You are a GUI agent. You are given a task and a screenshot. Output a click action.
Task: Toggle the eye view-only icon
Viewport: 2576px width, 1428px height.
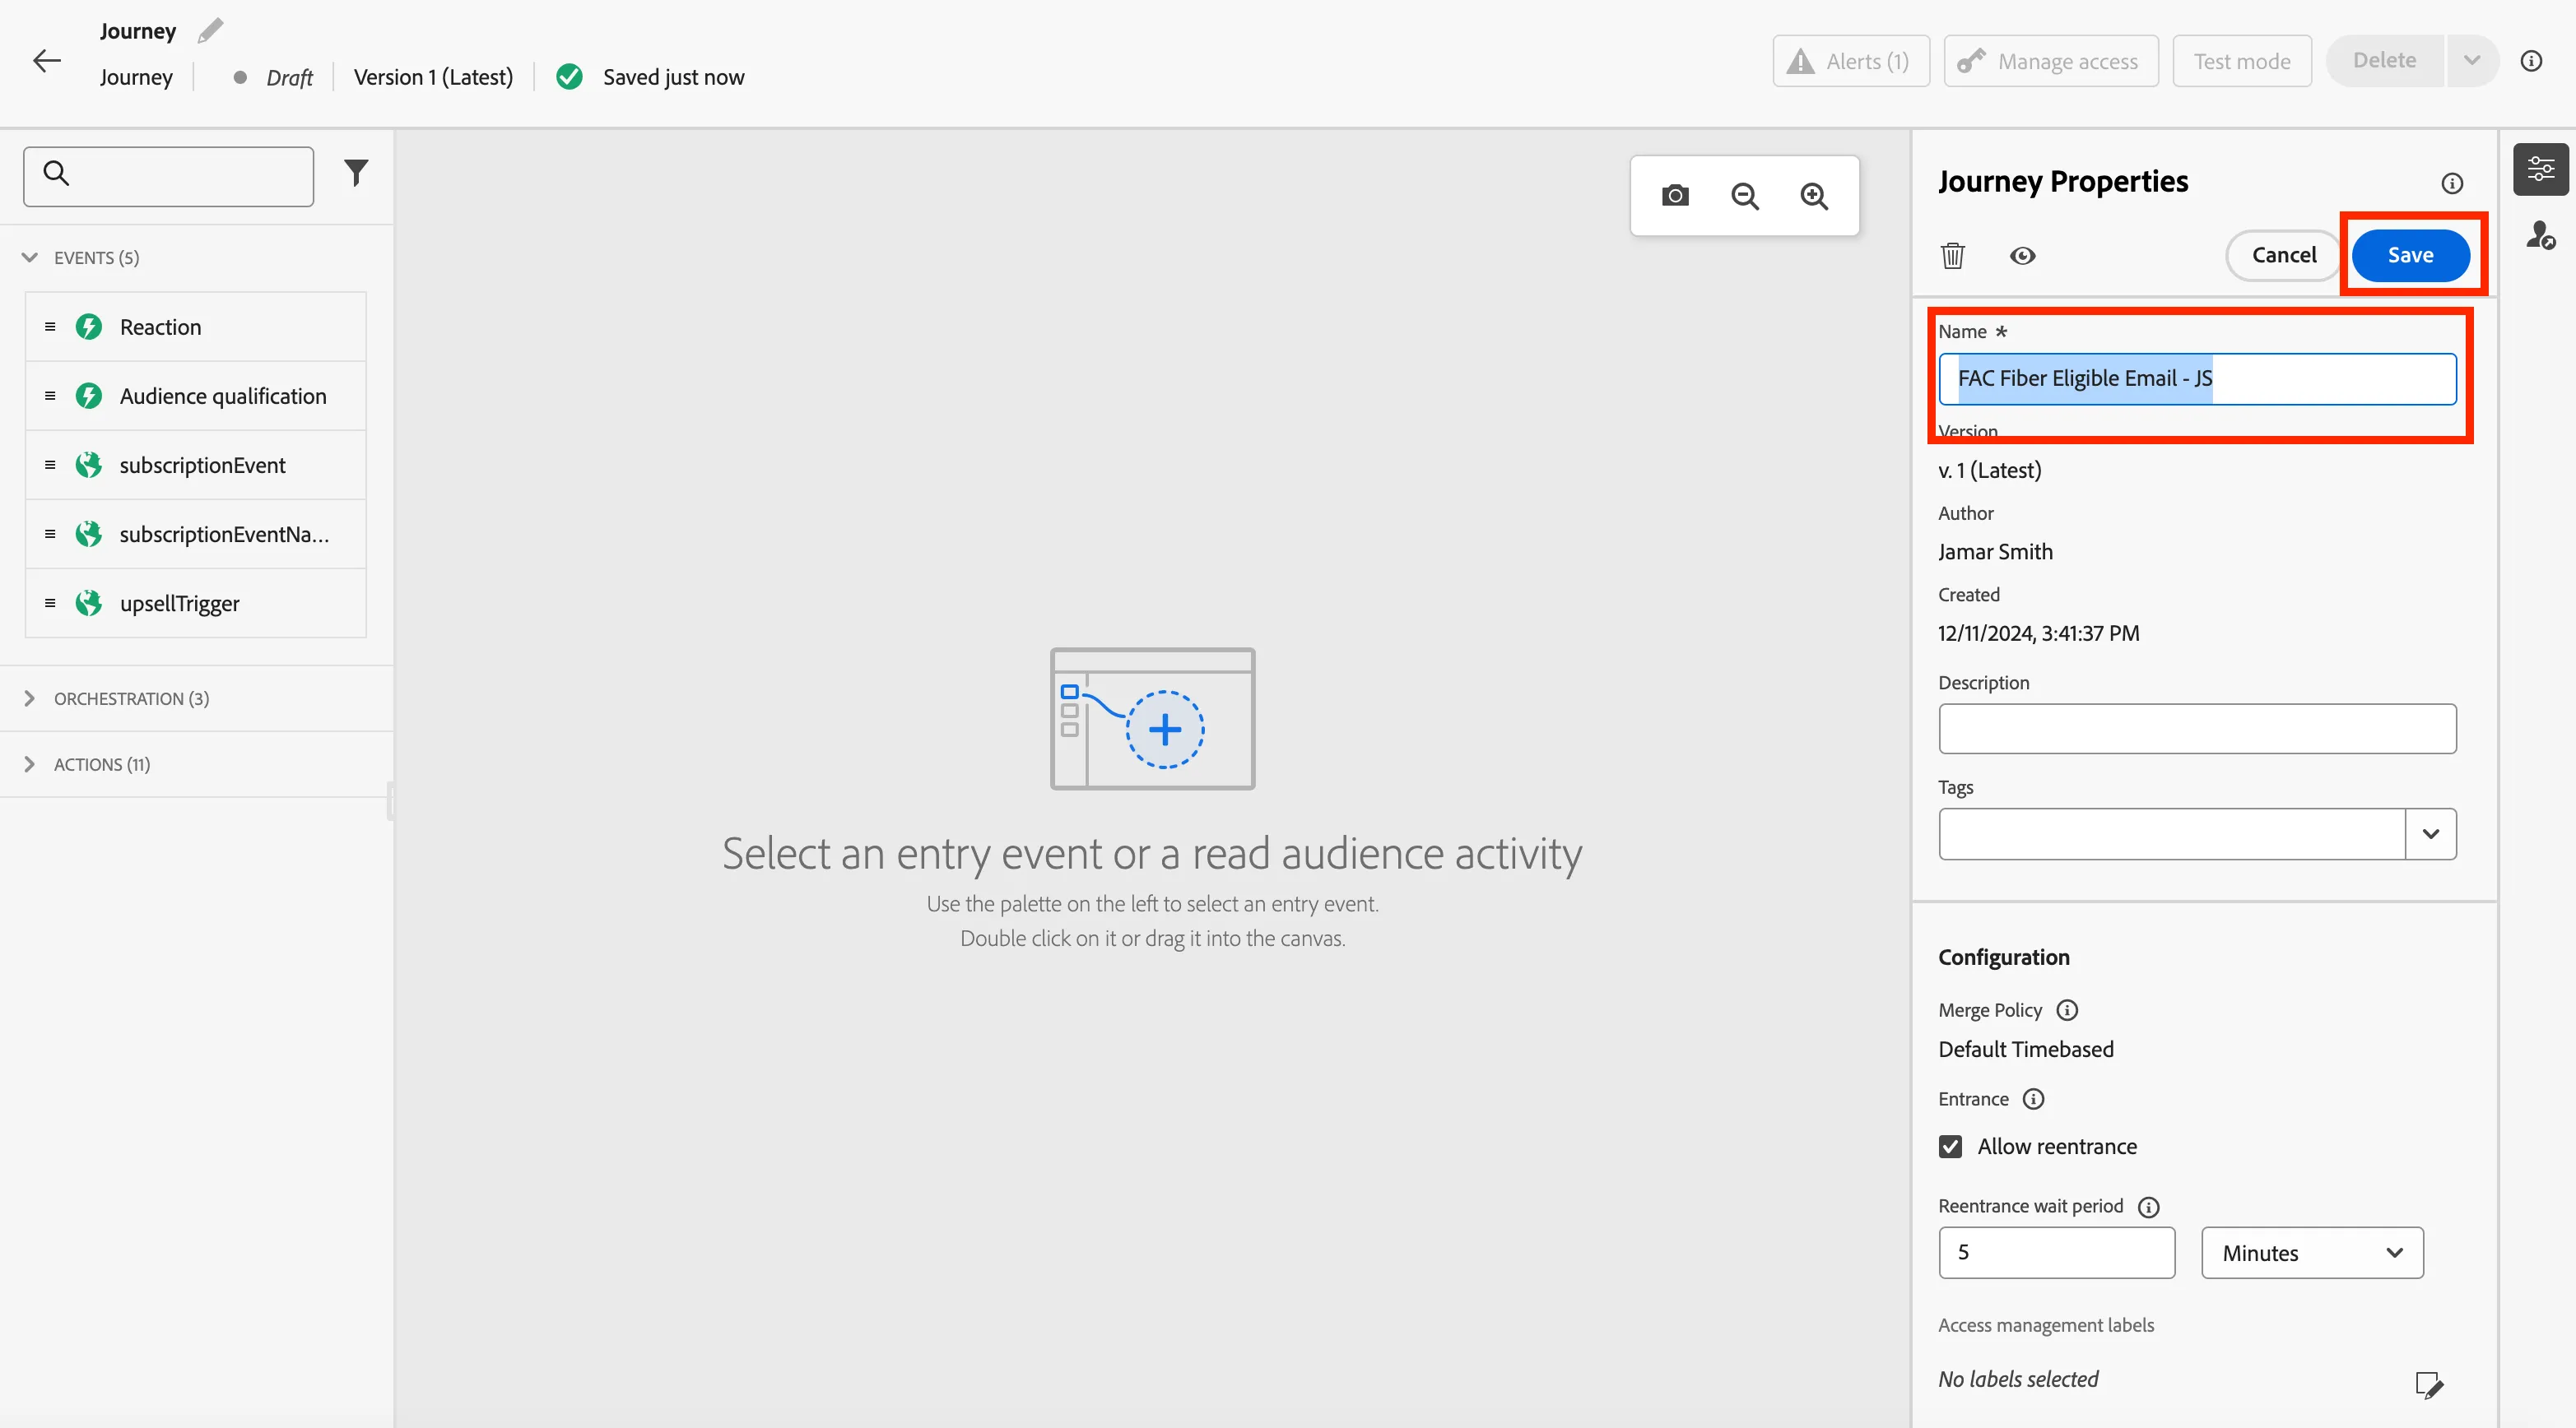2022,256
